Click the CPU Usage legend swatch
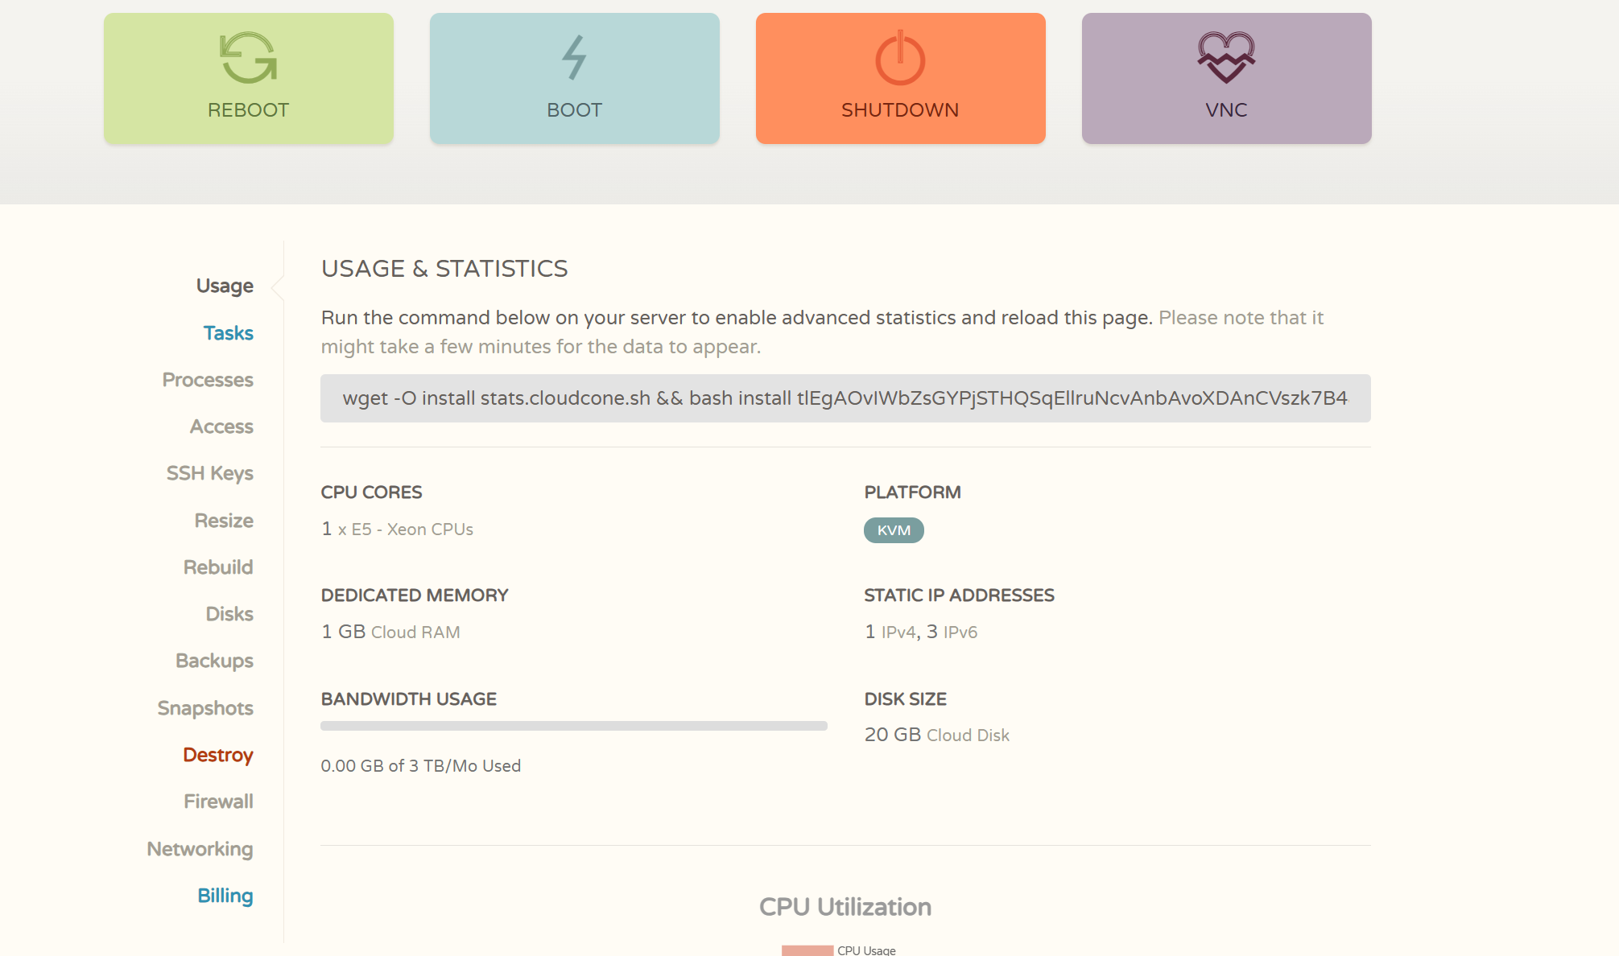This screenshot has width=1619, height=956. 807,950
